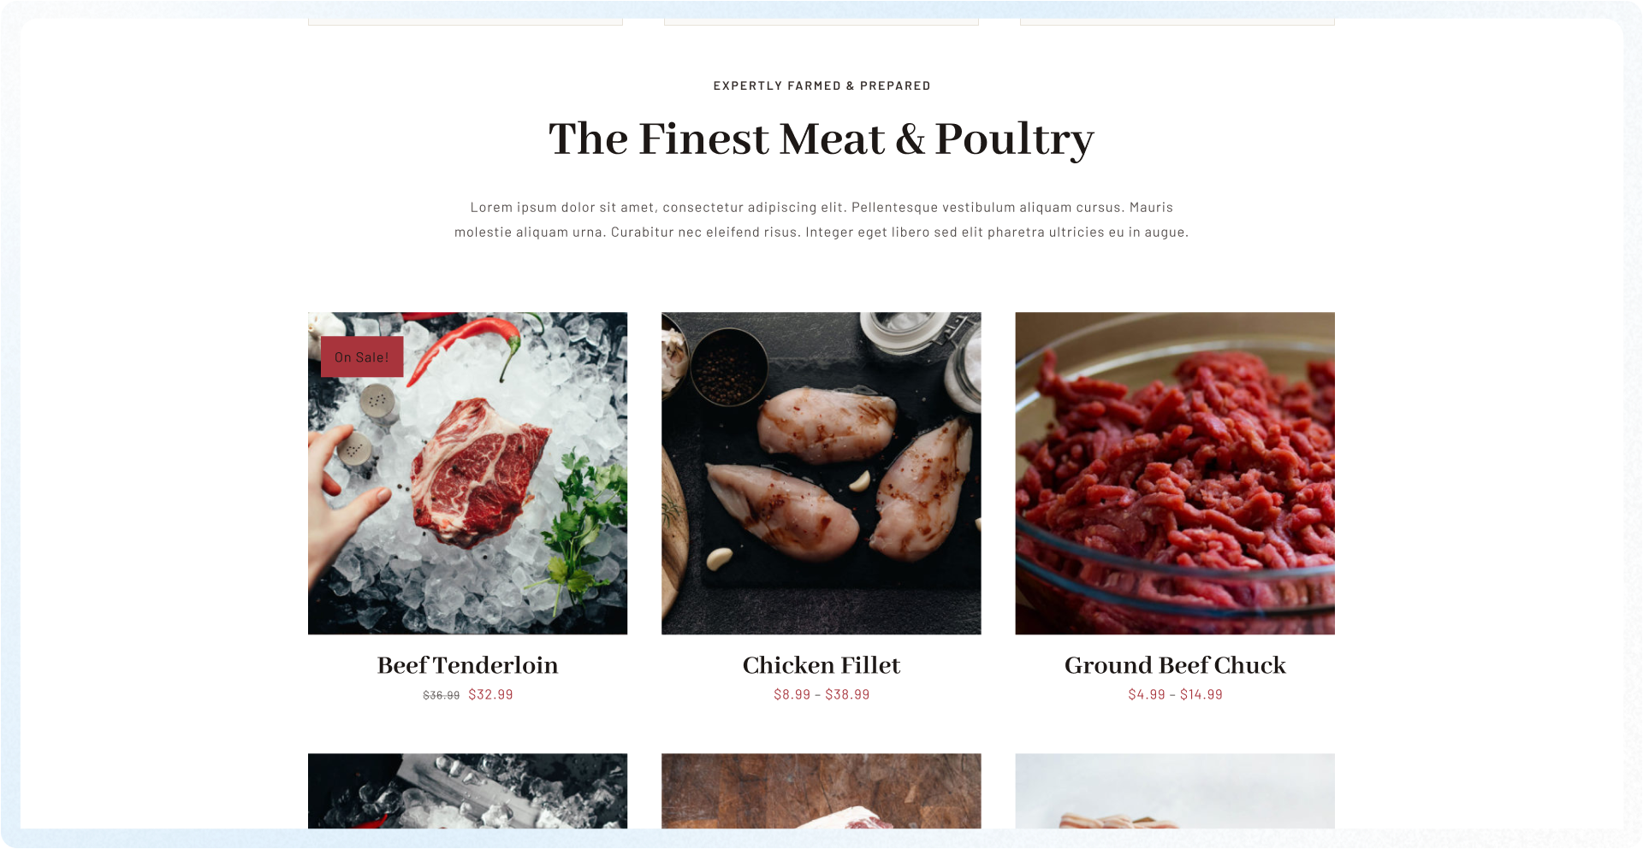
Task: Open the Beef Tenderloin product image
Action: coord(467,473)
